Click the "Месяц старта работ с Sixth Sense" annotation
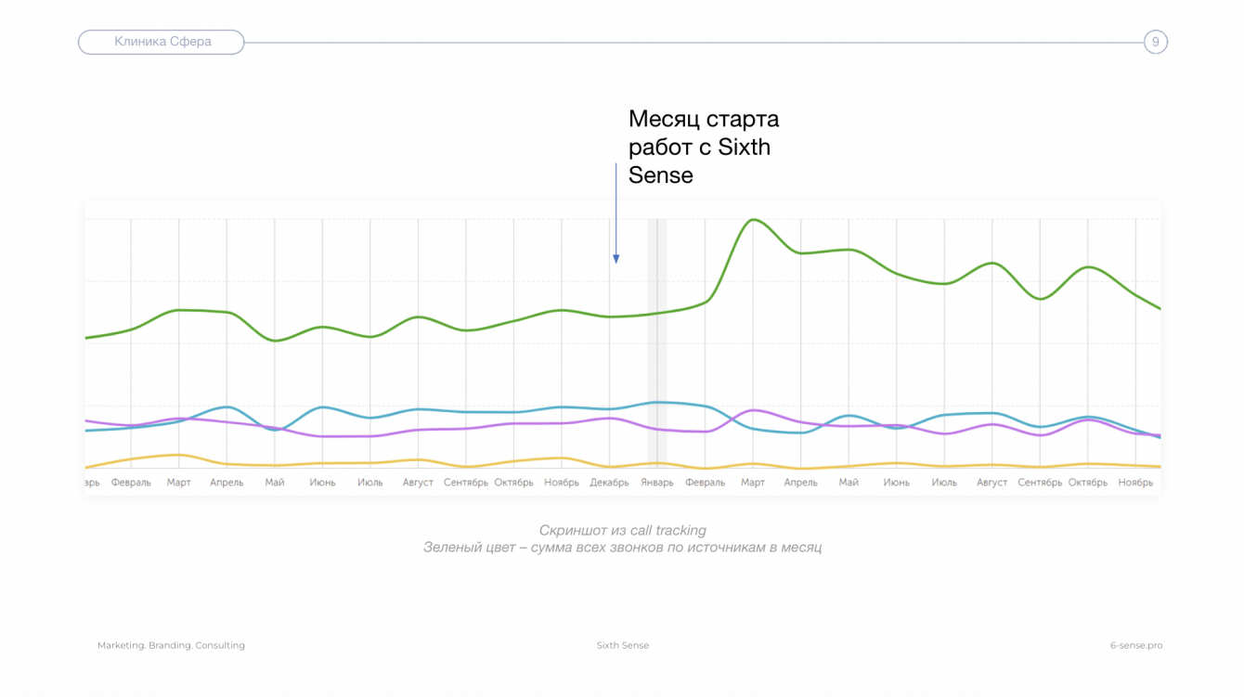Image resolution: width=1244 pixels, height=697 pixels. [703, 147]
